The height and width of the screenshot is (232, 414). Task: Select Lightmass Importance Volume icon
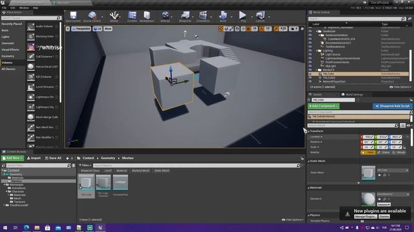pyautogui.click(x=31, y=107)
